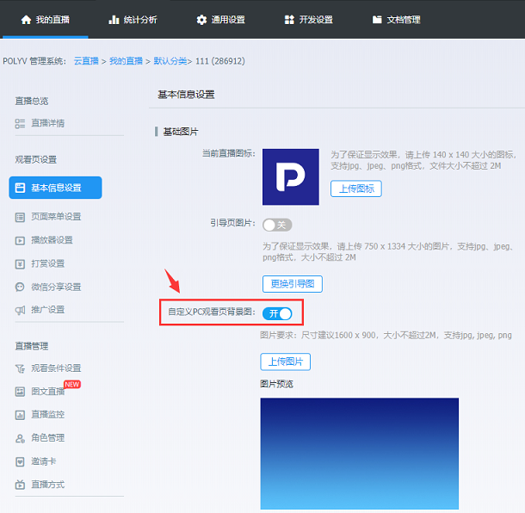525x513 pixels.
Task: Click the 默认分类 breadcrumb link
Action: [x=173, y=61]
